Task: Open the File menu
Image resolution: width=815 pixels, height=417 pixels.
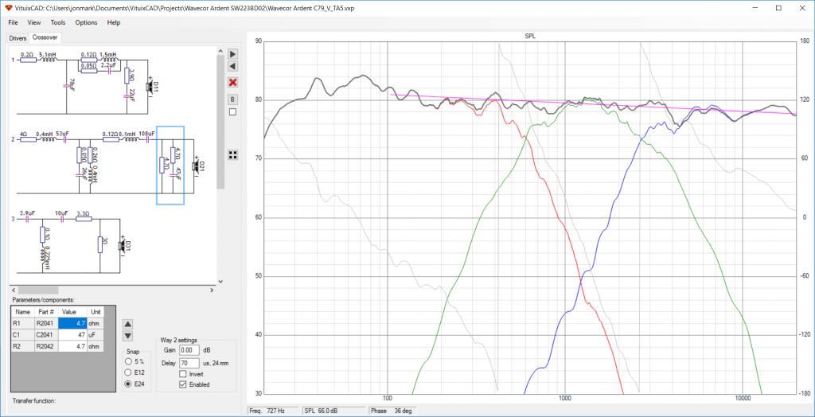Action: click(13, 22)
